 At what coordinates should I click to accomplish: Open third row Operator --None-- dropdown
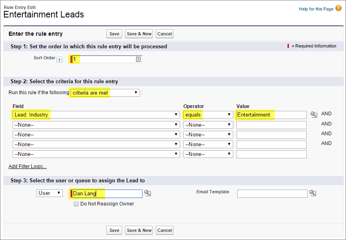coord(208,134)
